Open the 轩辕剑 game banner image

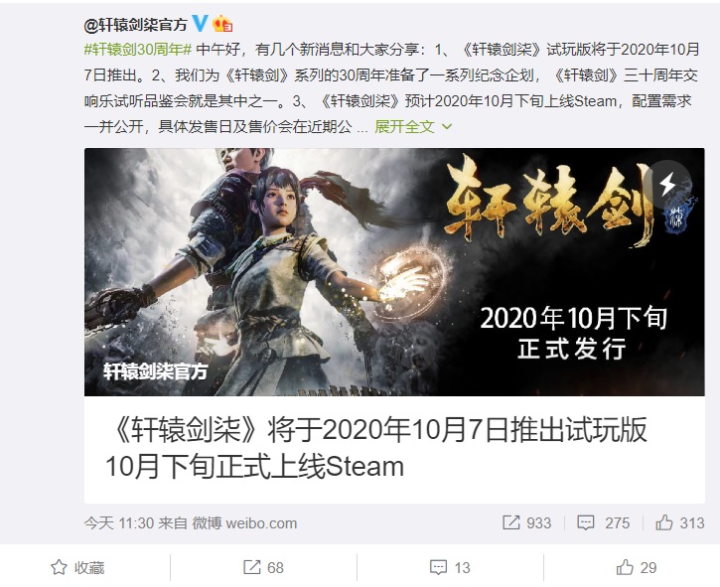394,272
